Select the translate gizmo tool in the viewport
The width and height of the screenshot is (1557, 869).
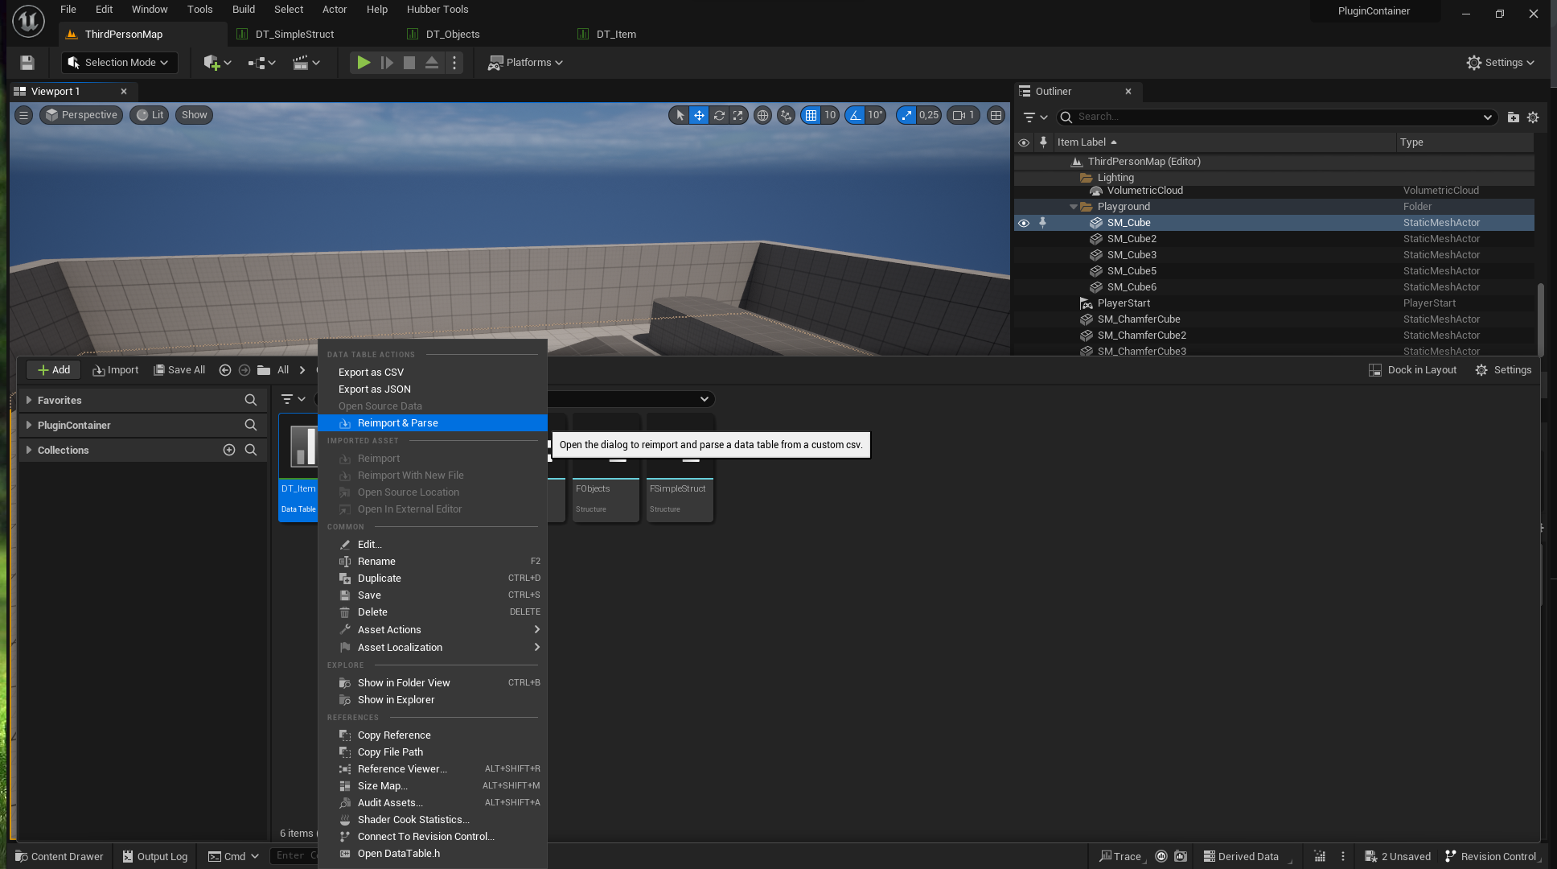[x=699, y=115]
